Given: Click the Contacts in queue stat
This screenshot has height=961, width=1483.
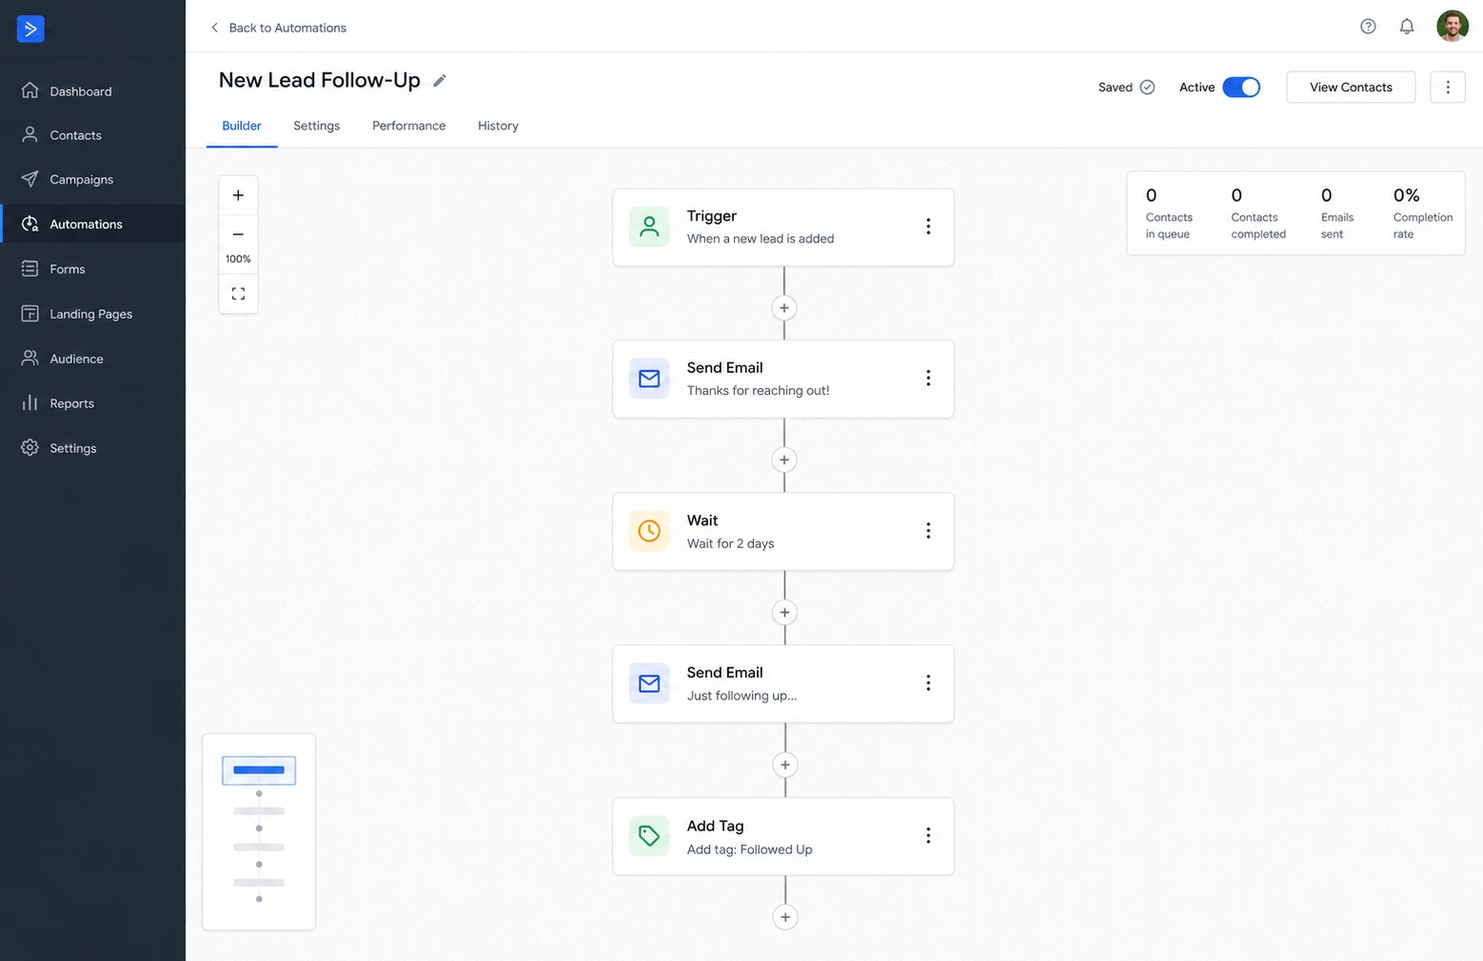Looking at the screenshot, I should pyautogui.click(x=1169, y=213).
